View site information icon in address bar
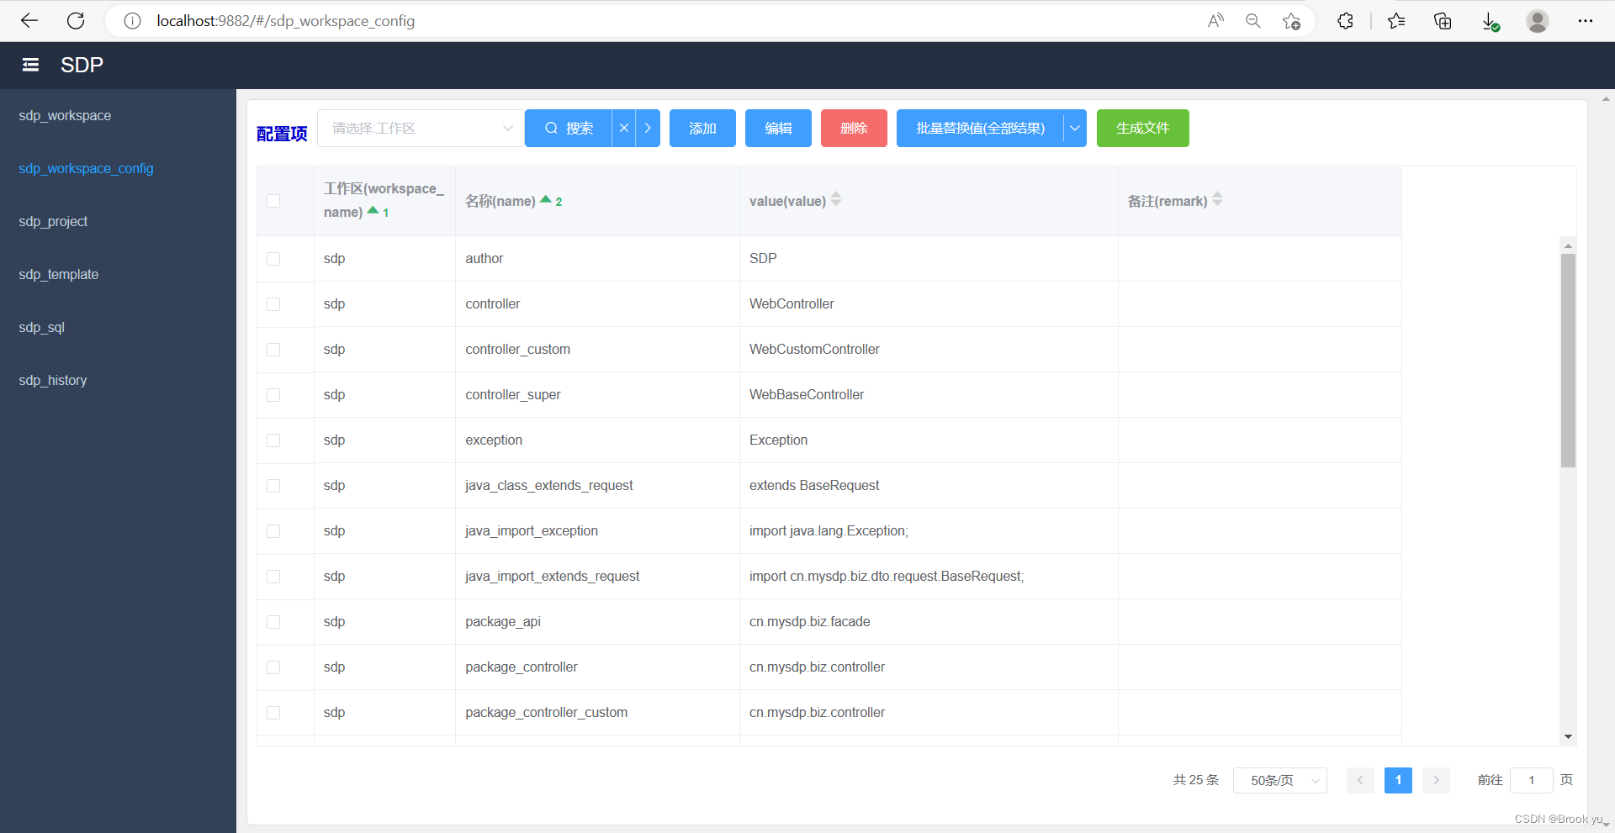 click(x=132, y=21)
